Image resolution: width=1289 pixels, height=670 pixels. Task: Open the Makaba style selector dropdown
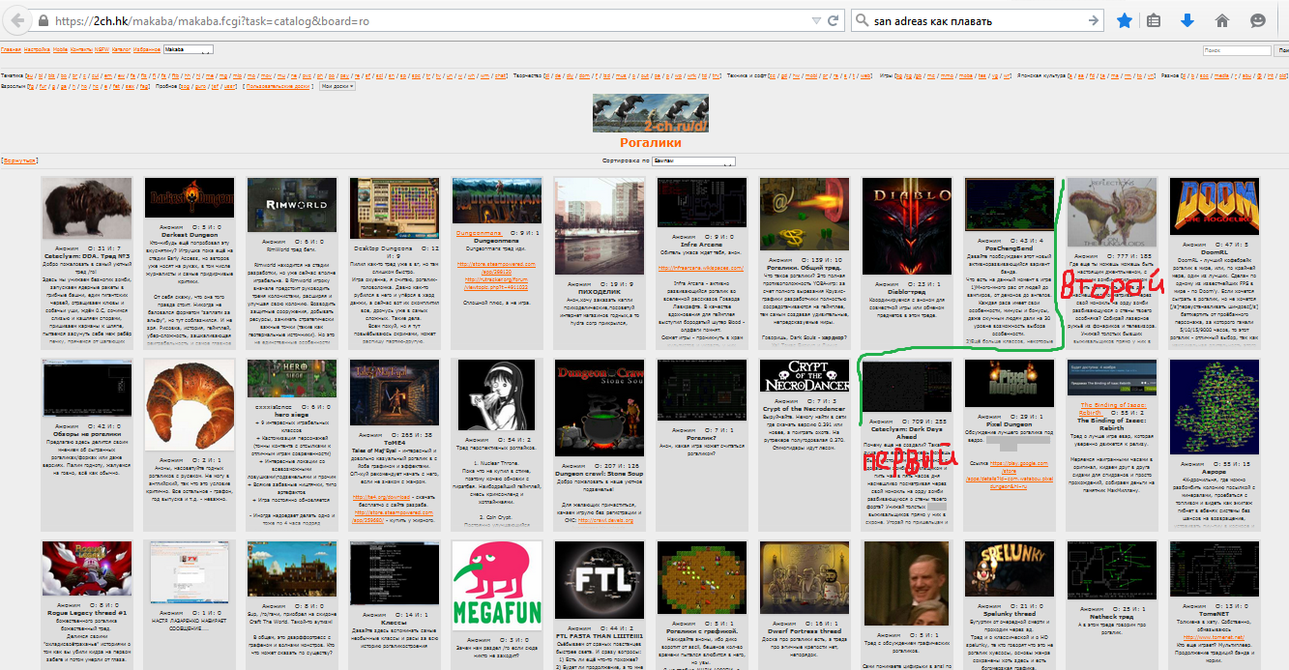pyautogui.click(x=188, y=49)
